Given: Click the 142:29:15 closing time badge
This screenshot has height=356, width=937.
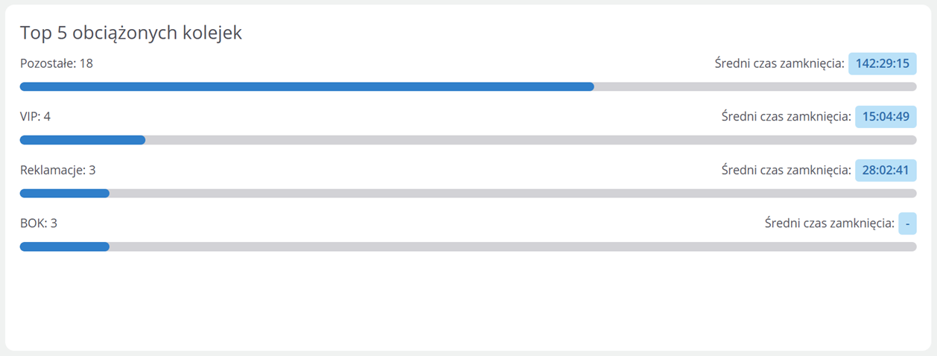Looking at the screenshot, I should (x=882, y=64).
